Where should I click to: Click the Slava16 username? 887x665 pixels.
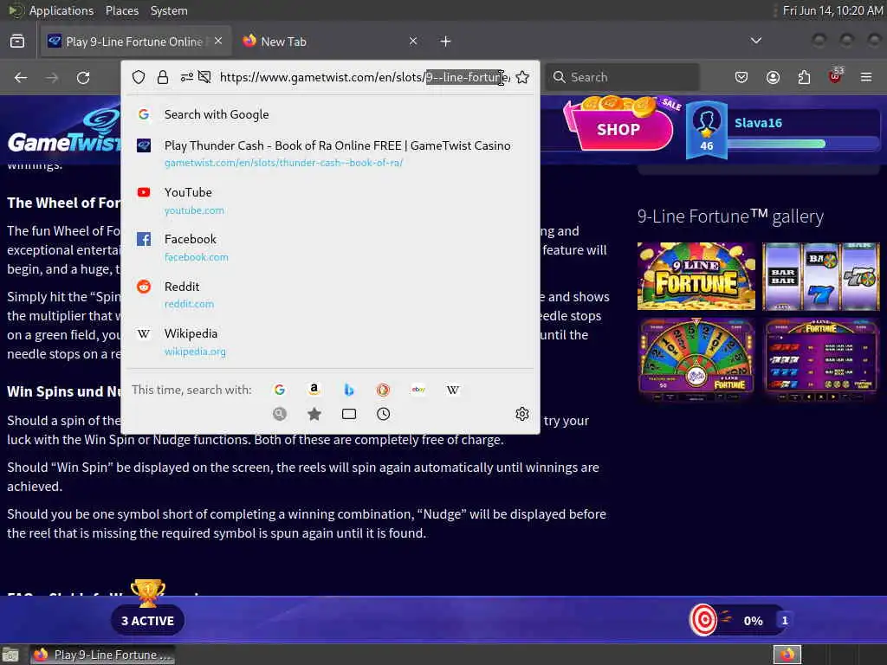pos(758,123)
